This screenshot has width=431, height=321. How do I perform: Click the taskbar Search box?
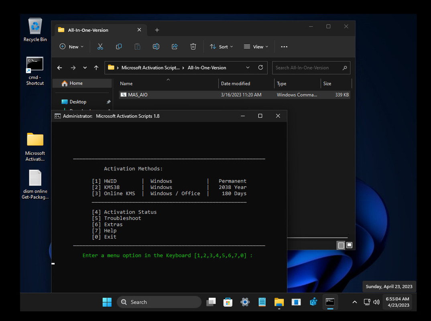159,302
